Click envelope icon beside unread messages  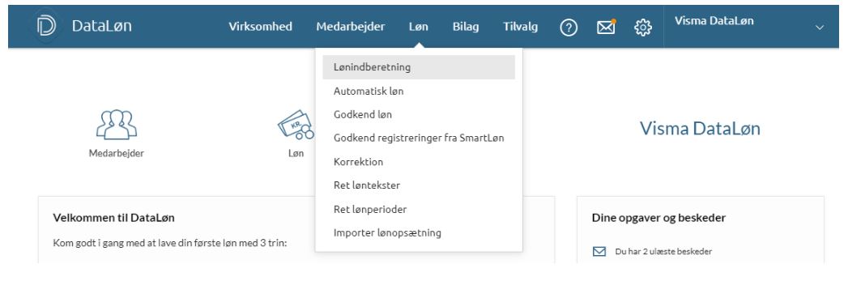click(599, 252)
